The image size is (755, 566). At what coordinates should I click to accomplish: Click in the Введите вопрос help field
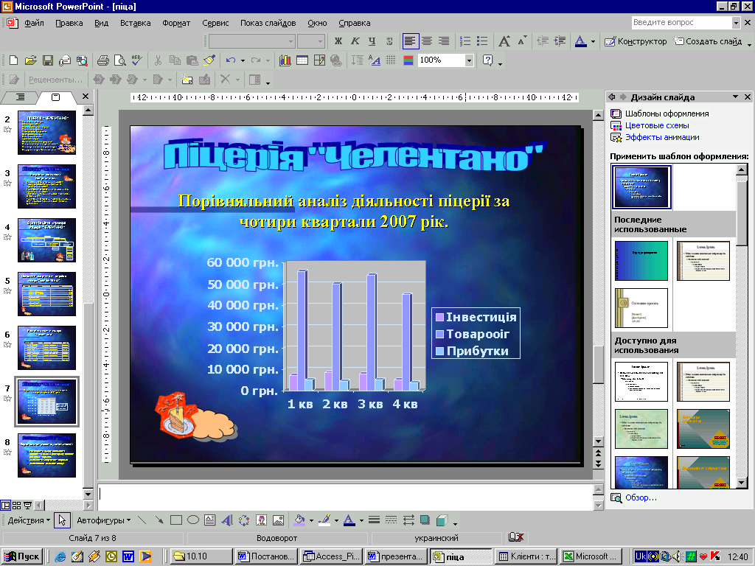point(682,22)
